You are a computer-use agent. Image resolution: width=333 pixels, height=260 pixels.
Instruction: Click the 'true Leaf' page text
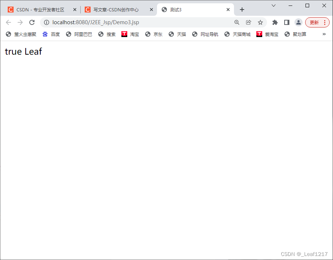click(x=23, y=52)
